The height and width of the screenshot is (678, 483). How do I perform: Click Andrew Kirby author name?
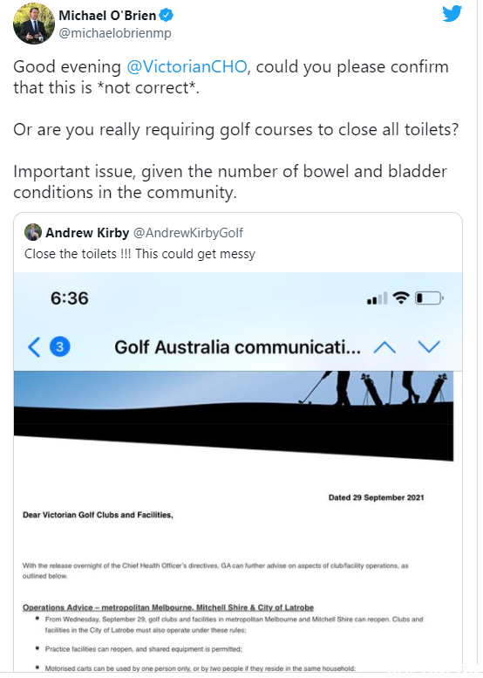click(x=87, y=233)
